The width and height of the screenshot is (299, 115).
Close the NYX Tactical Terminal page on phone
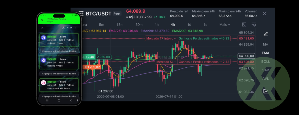click(x=42, y=20)
